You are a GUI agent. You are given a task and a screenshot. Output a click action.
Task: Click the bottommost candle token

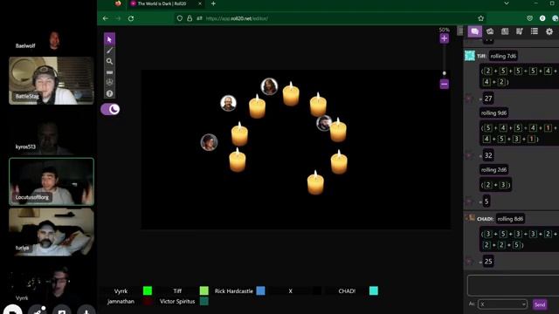tap(315, 182)
